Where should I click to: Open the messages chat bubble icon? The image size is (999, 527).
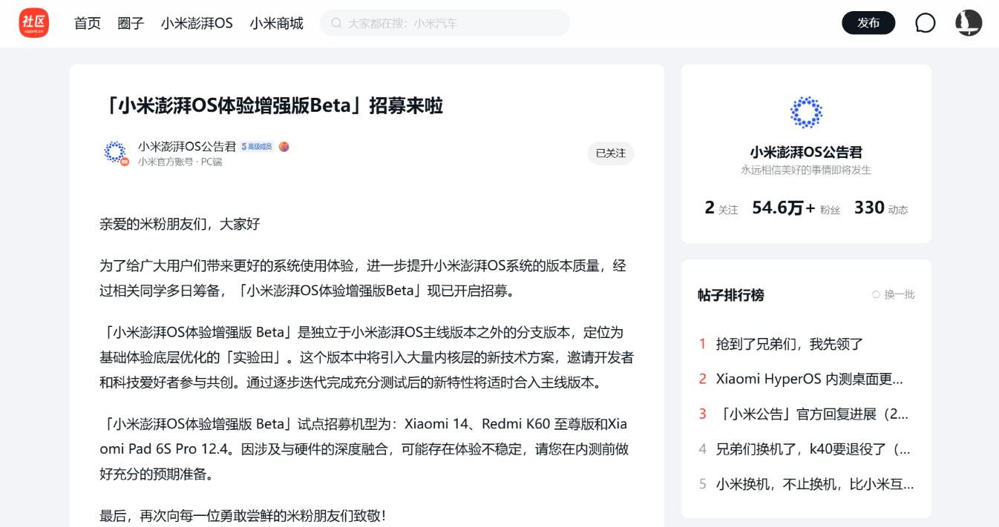point(925,23)
